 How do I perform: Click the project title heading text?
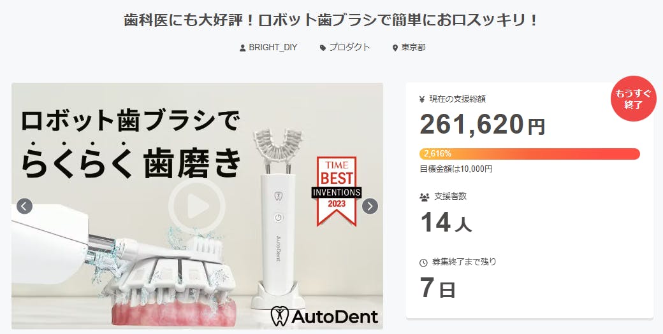click(x=331, y=20)
